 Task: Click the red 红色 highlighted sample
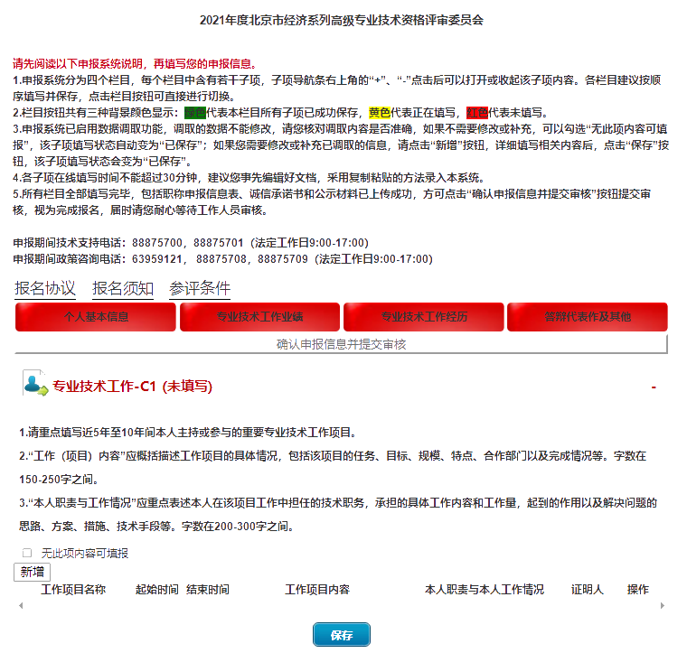click(477, 113)
